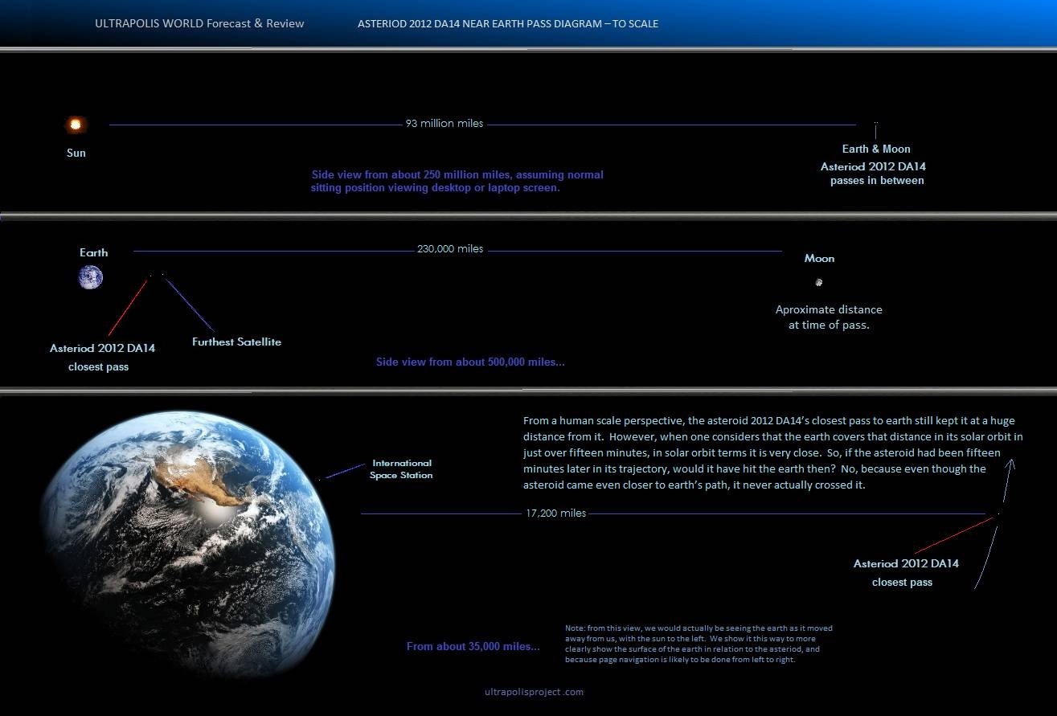
Task: Click the "Side view from about 500,000 miles..." text
Action: tap(470, 362)
